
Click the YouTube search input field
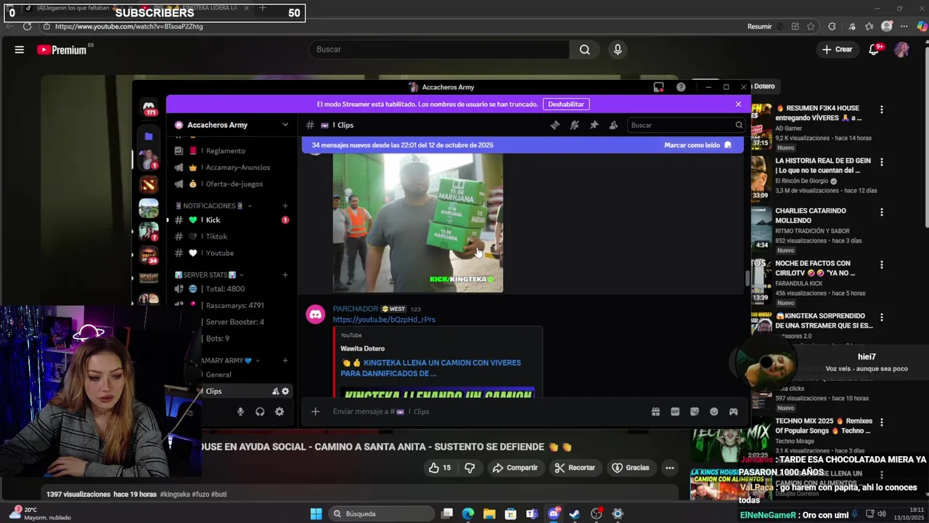coord(439,49)
